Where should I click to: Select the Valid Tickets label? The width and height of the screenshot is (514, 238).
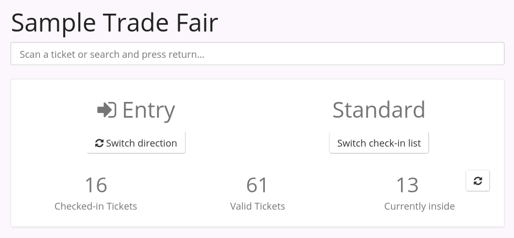coord(258,206)
